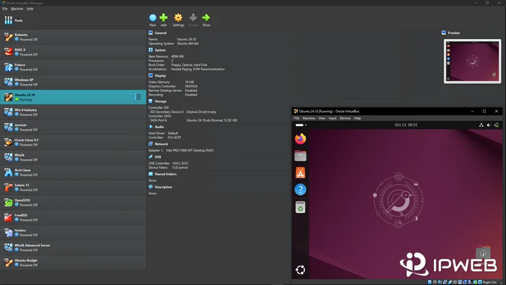Image resolution: width=506 pixels, height=285 pixels.
Task: Select the Fedora virtual machine
Action: click(73, 67)
